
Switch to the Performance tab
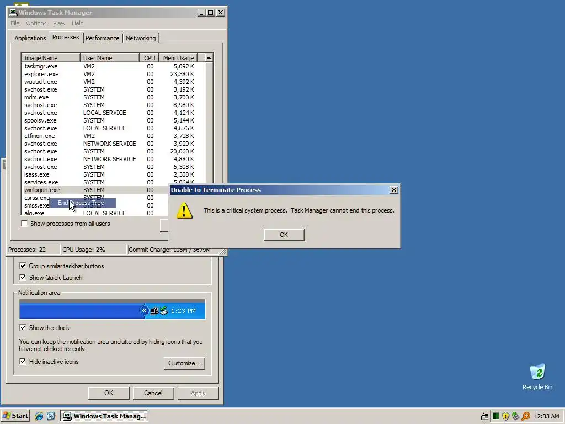tap(102, 38)
